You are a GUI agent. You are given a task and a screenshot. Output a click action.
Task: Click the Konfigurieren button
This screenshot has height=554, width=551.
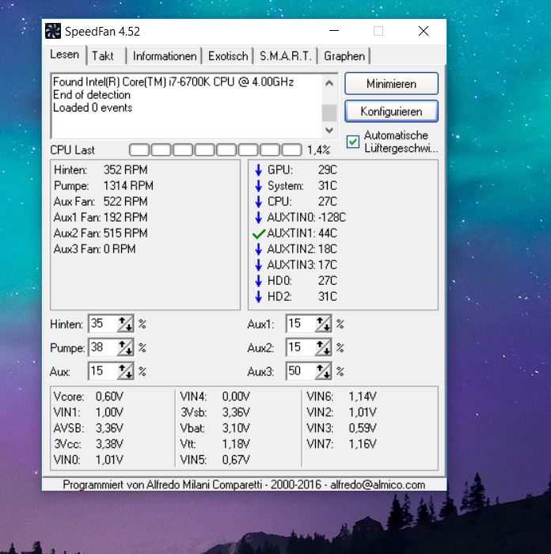point(391,112)
